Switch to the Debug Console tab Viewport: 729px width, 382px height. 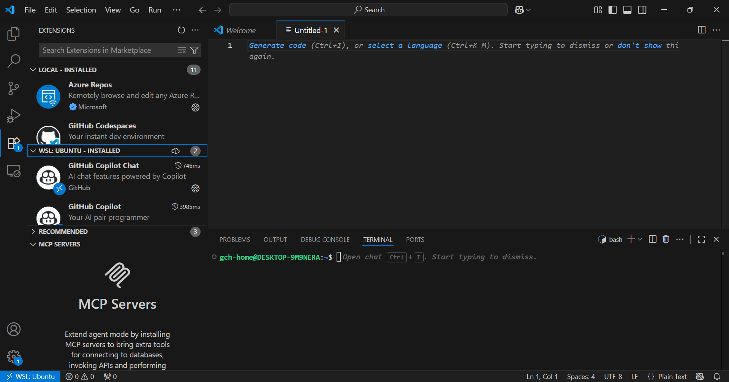click(325, 240)
